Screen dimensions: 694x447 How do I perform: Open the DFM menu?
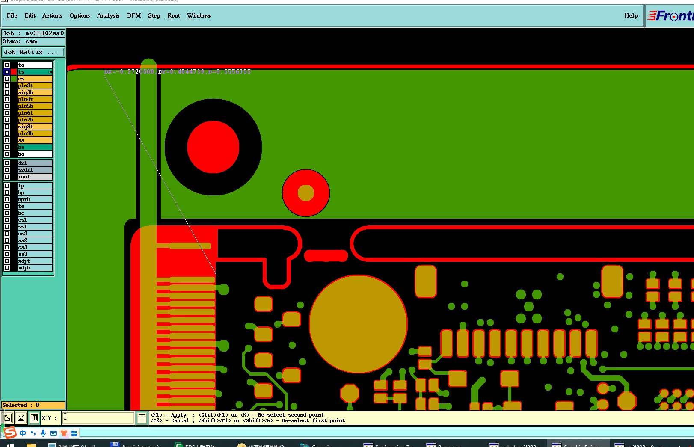click(x=134, y=15)
